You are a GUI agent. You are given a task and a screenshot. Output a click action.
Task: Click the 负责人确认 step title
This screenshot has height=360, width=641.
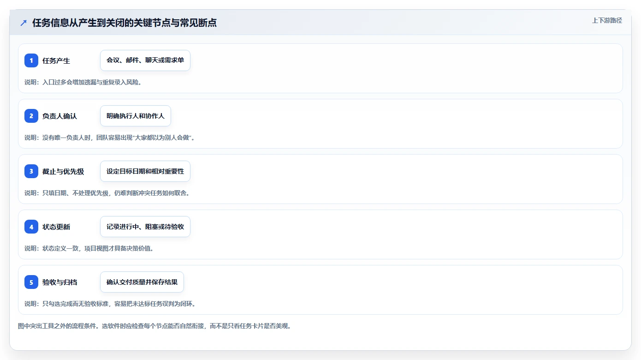[x=59, y=116]
